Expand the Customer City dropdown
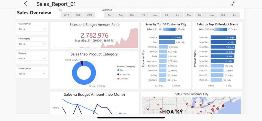Image resolution: width=262 pixels, height=121 pixels. click(32, 29)
